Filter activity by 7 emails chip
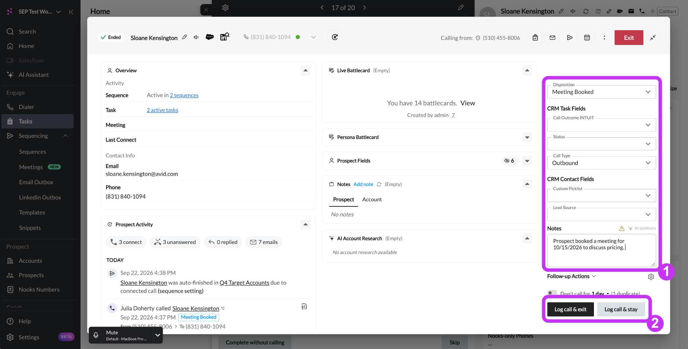 (x=264, y=242)
